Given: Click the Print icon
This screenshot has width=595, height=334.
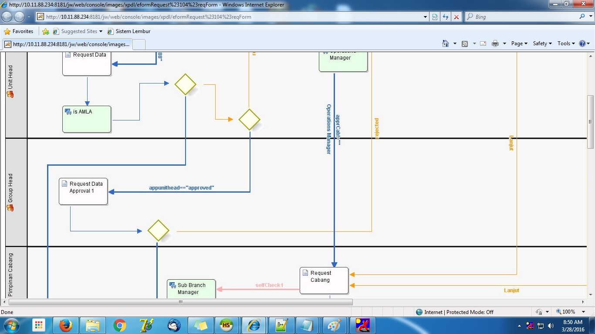Looking at the screenshot, I should coord(495,43).
